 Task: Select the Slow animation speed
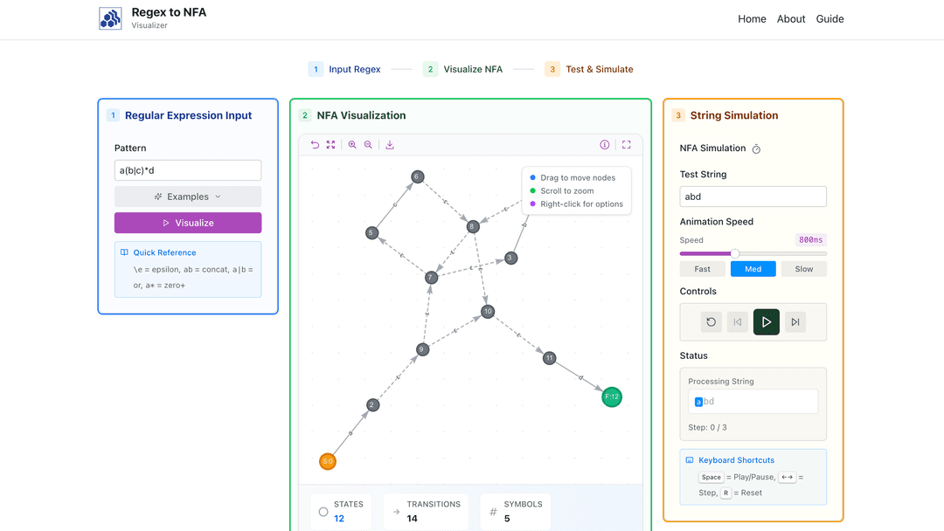803,269
